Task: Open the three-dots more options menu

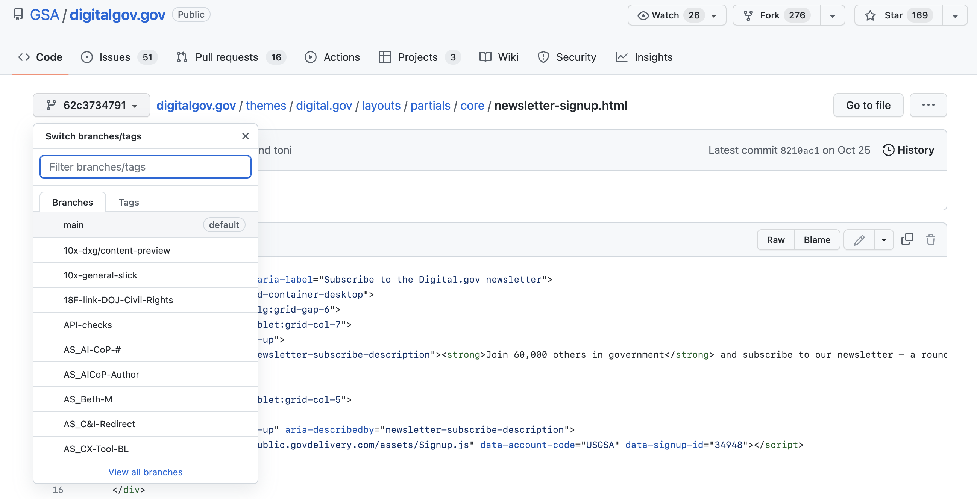Action: coord(928,105)
